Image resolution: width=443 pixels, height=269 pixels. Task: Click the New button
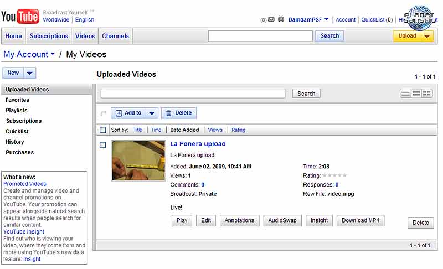(x=13, y=73)
